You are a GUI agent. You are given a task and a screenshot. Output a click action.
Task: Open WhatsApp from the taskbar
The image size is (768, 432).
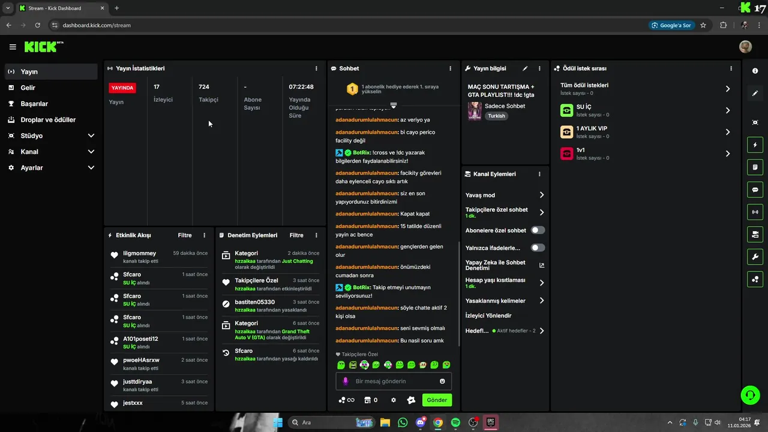403,422
